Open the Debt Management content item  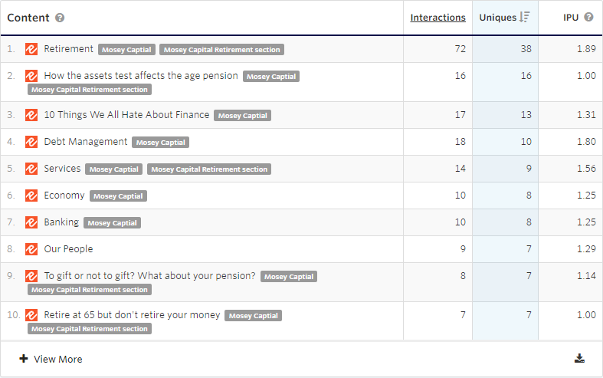(x=85, y=142)
